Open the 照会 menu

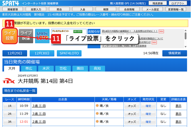59,9
